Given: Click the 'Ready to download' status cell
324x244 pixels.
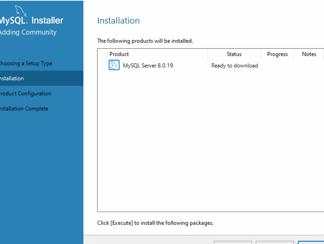Looking at the screenshot, I should click(234, 66).
